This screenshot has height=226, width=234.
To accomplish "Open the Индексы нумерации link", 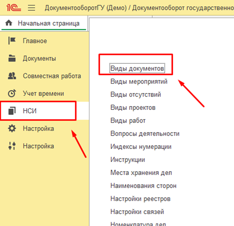I will [141, 146].
